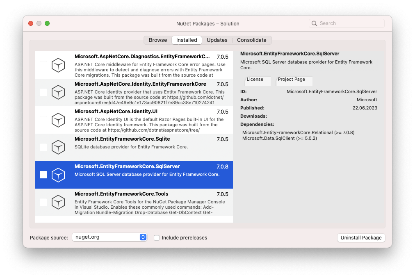This screenshot has width=415, height=278.
Task: Check the EntityFrameworkCore.Sqlite package checkbox
Action: pyautogui.click(x=43, y=147)
